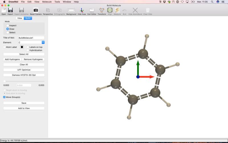Click the Hide Axes toolbar icon
The width and height of the screenshot is (228, 143).
[x=82, y=10]
